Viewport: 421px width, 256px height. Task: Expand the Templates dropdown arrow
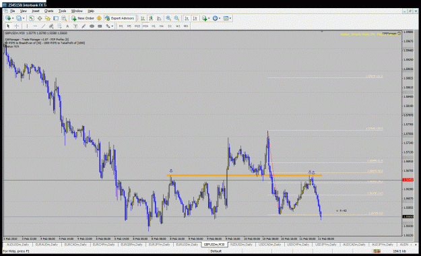[230, 18]
